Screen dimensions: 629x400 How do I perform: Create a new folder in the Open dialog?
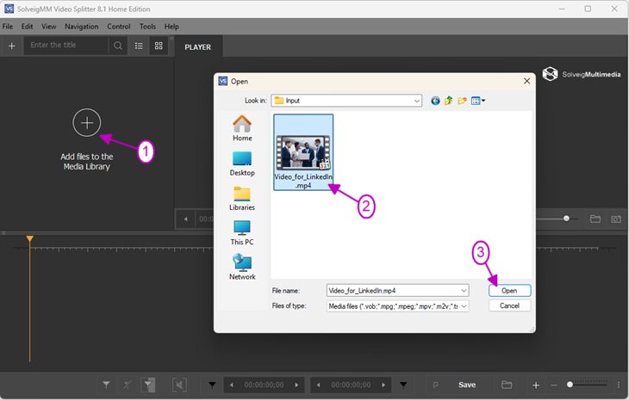point(462,101)
